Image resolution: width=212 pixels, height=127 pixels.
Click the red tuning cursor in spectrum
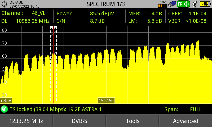[54, 66]
